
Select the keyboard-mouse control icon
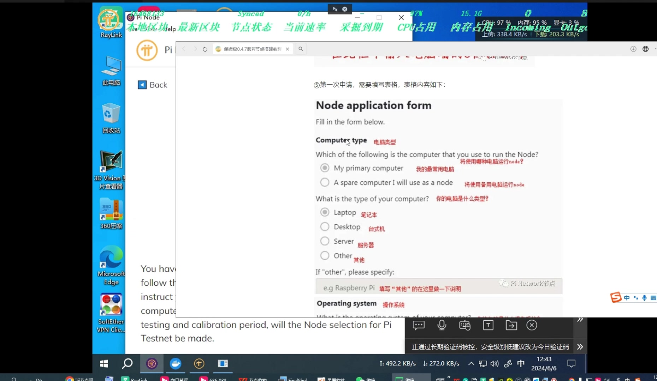click(x=464, y=325)
